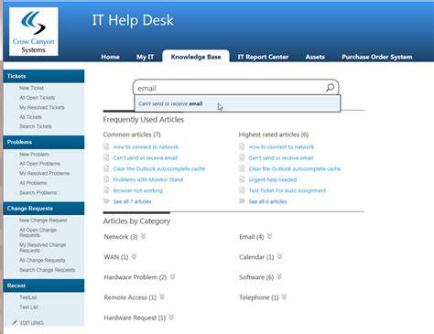Click document icon beside Urgent help needed
434x334 pixels.
[242, 179]
